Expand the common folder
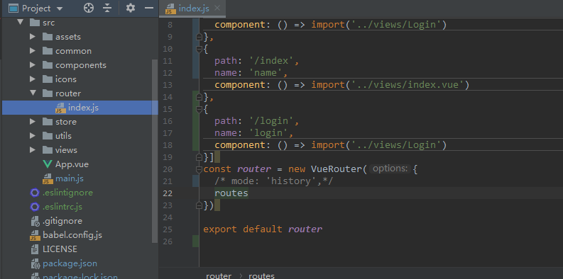563x279 pixels. (33, 51)
